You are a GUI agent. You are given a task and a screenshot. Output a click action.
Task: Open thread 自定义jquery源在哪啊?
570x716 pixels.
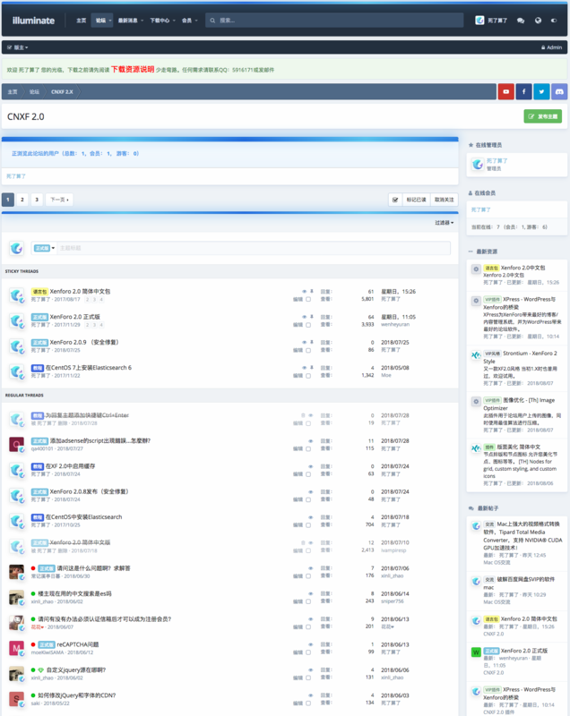(x=76, y=669)
